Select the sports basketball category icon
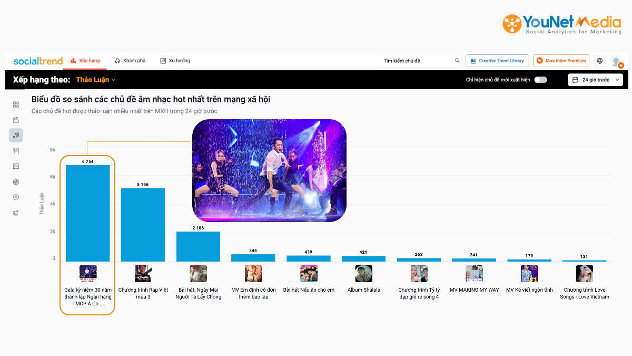Viewport: 632px width, 356px height. (16, 182)
